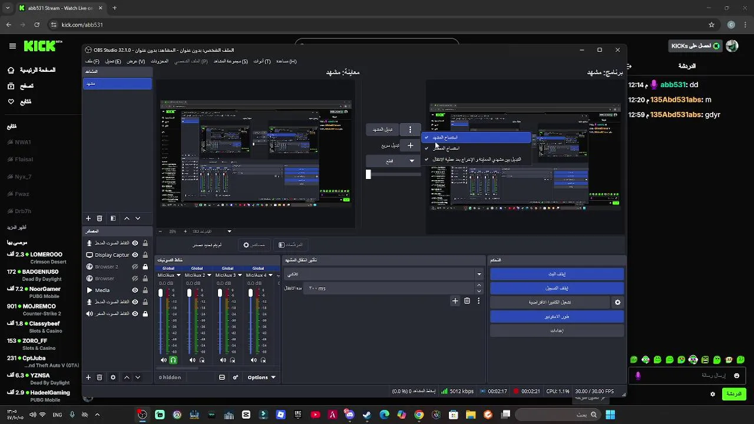Open Steam from the taskbar
Image resolution: width=754 pixels, height=424 pixels.
tap(367, 415)
